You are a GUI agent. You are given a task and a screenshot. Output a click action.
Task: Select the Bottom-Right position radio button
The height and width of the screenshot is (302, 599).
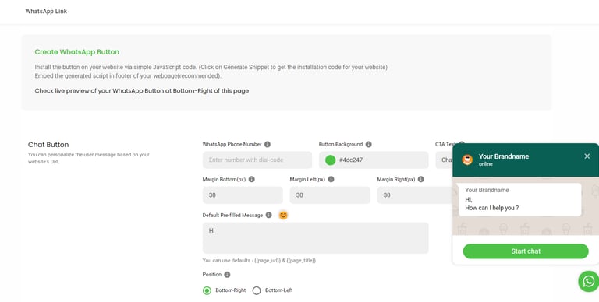pyautogui.click(x=207, y=290)
